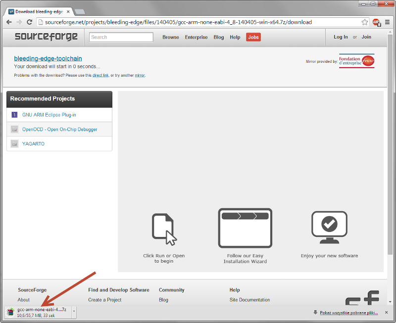
Task: Click the scrollbar down arrow
Action: (390, 302)
